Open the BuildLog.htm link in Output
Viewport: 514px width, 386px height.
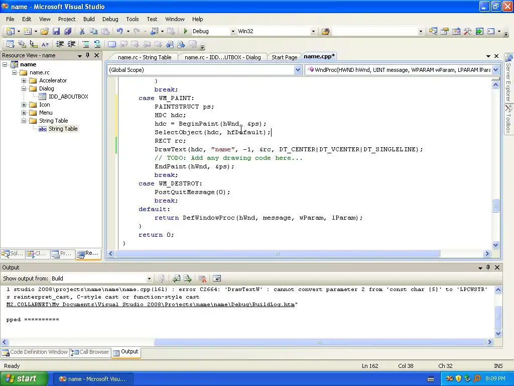tap(151, 305)
